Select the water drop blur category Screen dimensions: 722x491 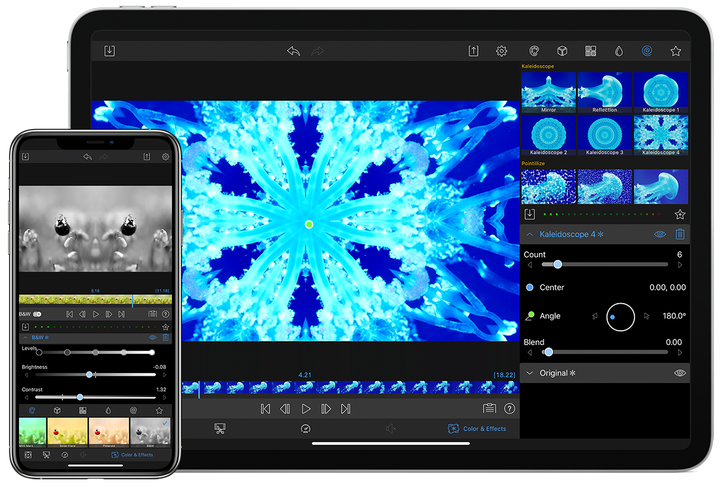[619, 51]
